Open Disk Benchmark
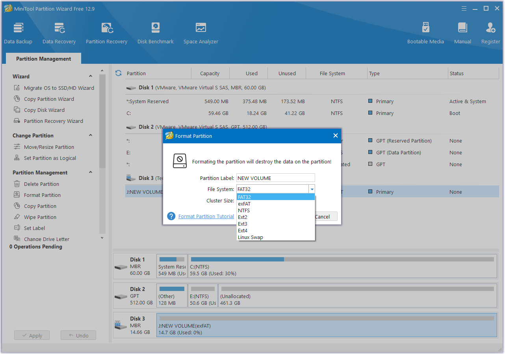Viewport: 505px width, 354px height. 156,33
